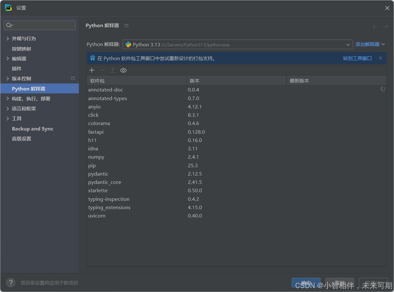Screen dimensions: 394x292
Task: Sort by the 软件包 column header
Action: 137,81
